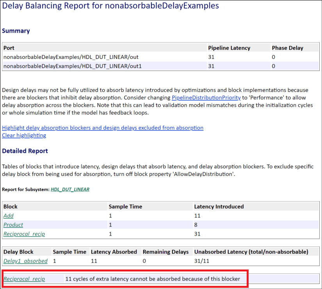Click the Clear highlighting link
322x289 pixels.
(x=24, y=135)
